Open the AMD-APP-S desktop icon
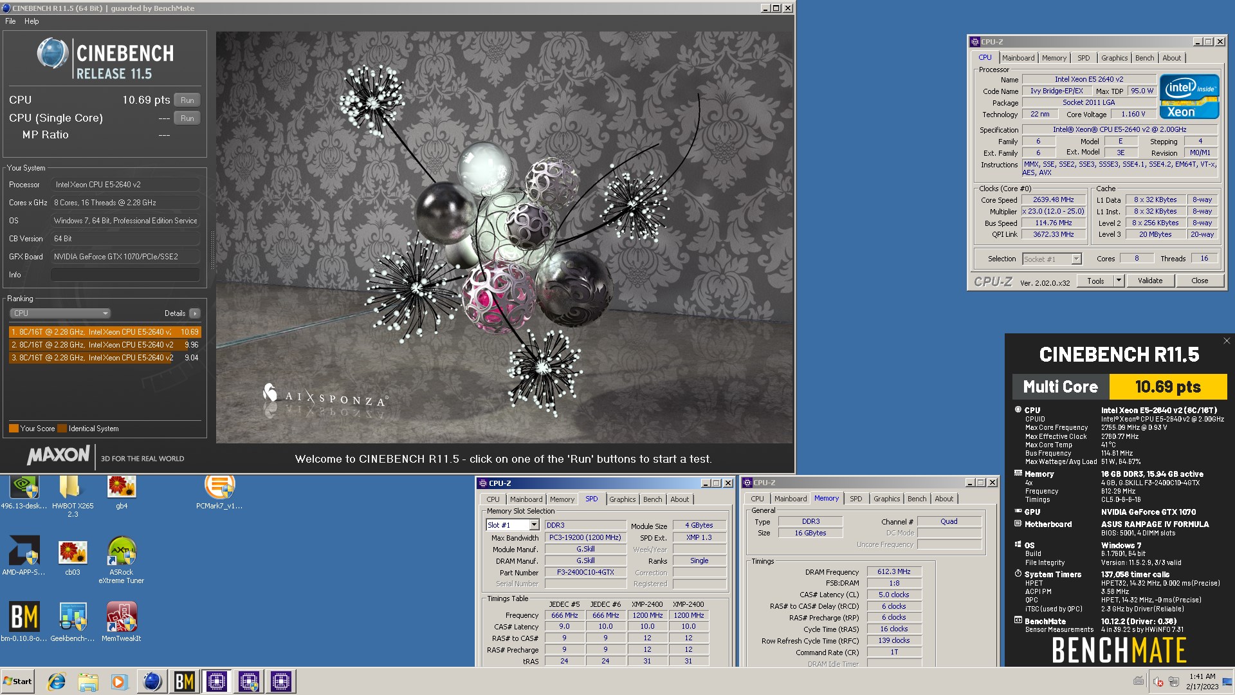 [24, 555]
